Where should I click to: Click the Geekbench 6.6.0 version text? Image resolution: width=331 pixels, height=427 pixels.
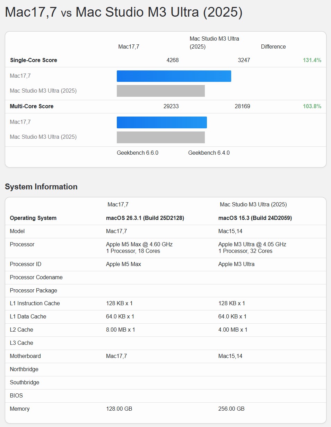138,153
